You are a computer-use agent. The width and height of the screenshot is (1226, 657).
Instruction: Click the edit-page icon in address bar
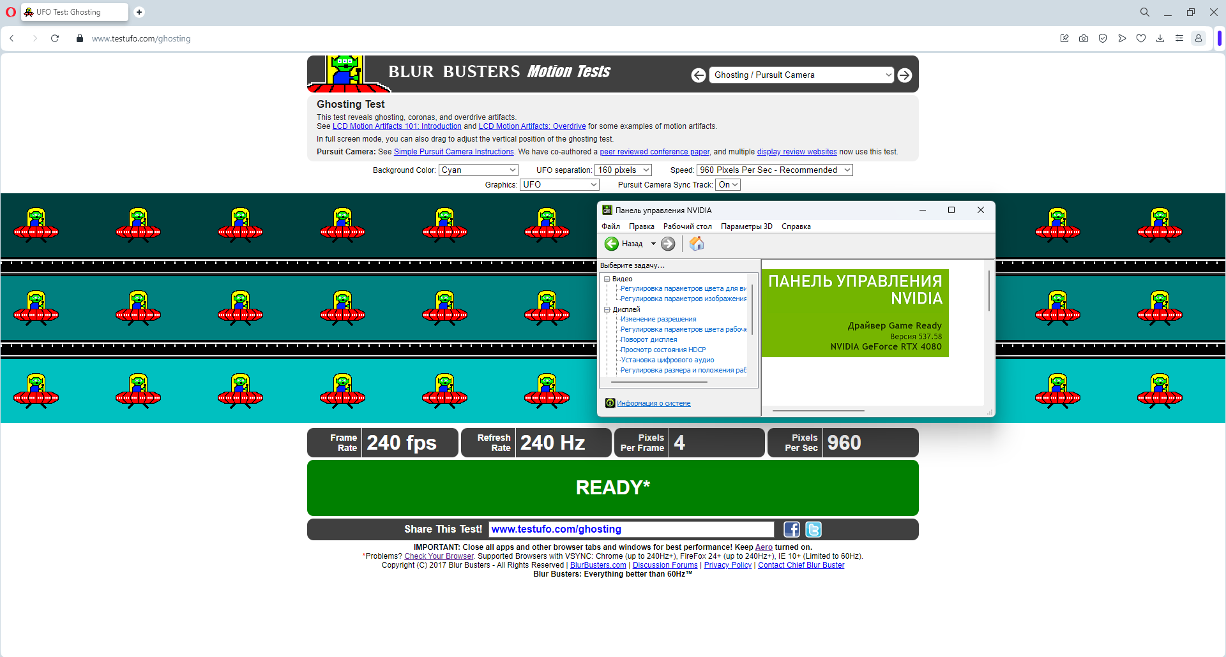tap(1064, 38)
